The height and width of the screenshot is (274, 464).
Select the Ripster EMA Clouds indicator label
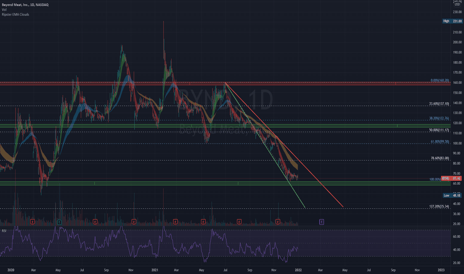[15, 14]
